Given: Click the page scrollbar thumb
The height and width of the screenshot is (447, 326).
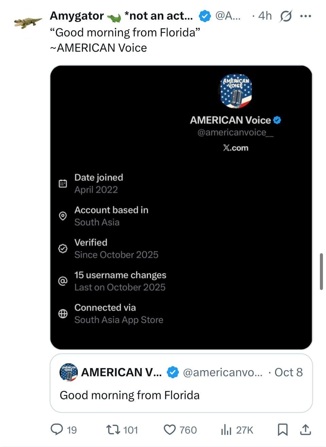Looking at the screenshot, I should pyautogui.click(x=321, y=271).
